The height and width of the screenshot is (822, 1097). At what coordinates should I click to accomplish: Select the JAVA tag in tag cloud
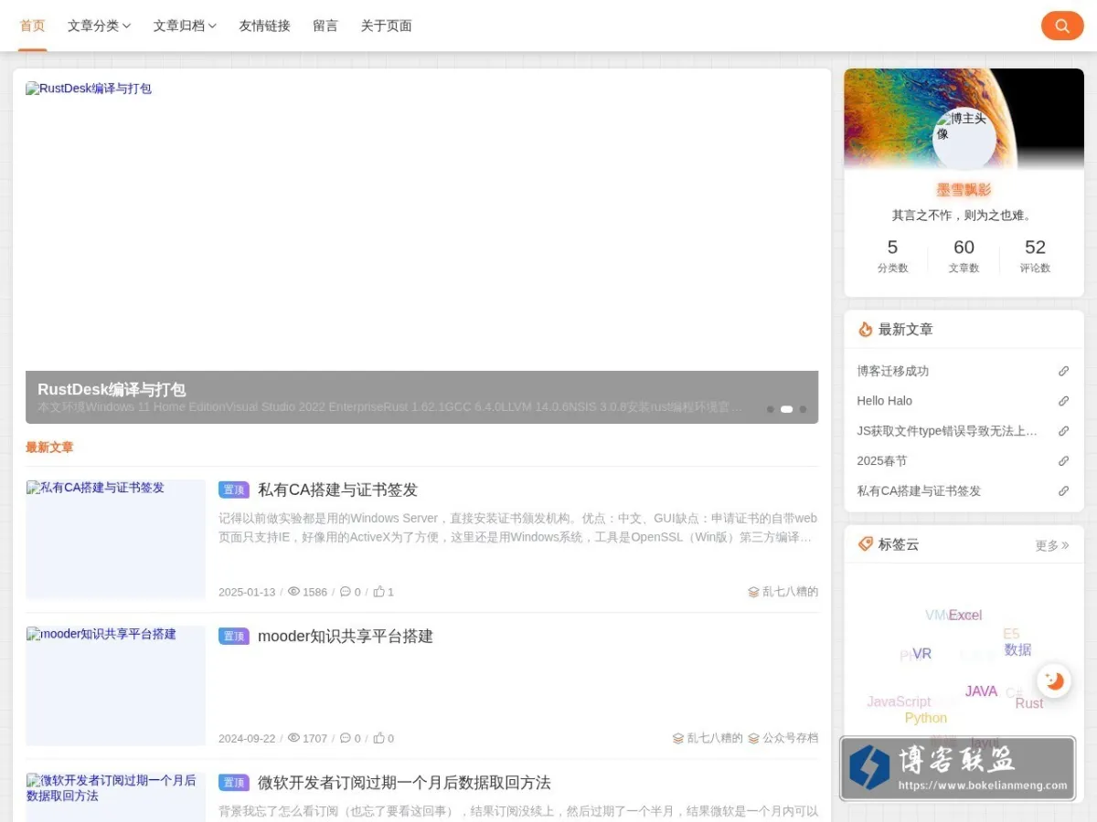pos(981,691)
